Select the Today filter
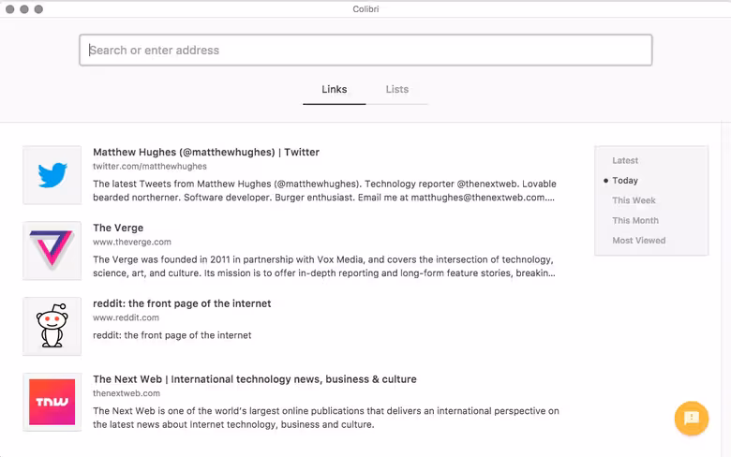The height and width of the screenshot is (457, 731). coord(625,181)
